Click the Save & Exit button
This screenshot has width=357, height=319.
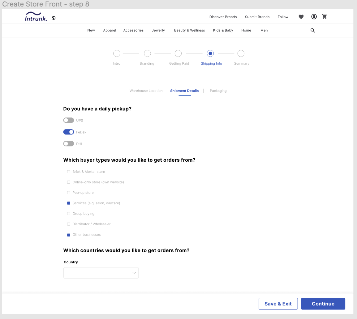coord(278,304)
